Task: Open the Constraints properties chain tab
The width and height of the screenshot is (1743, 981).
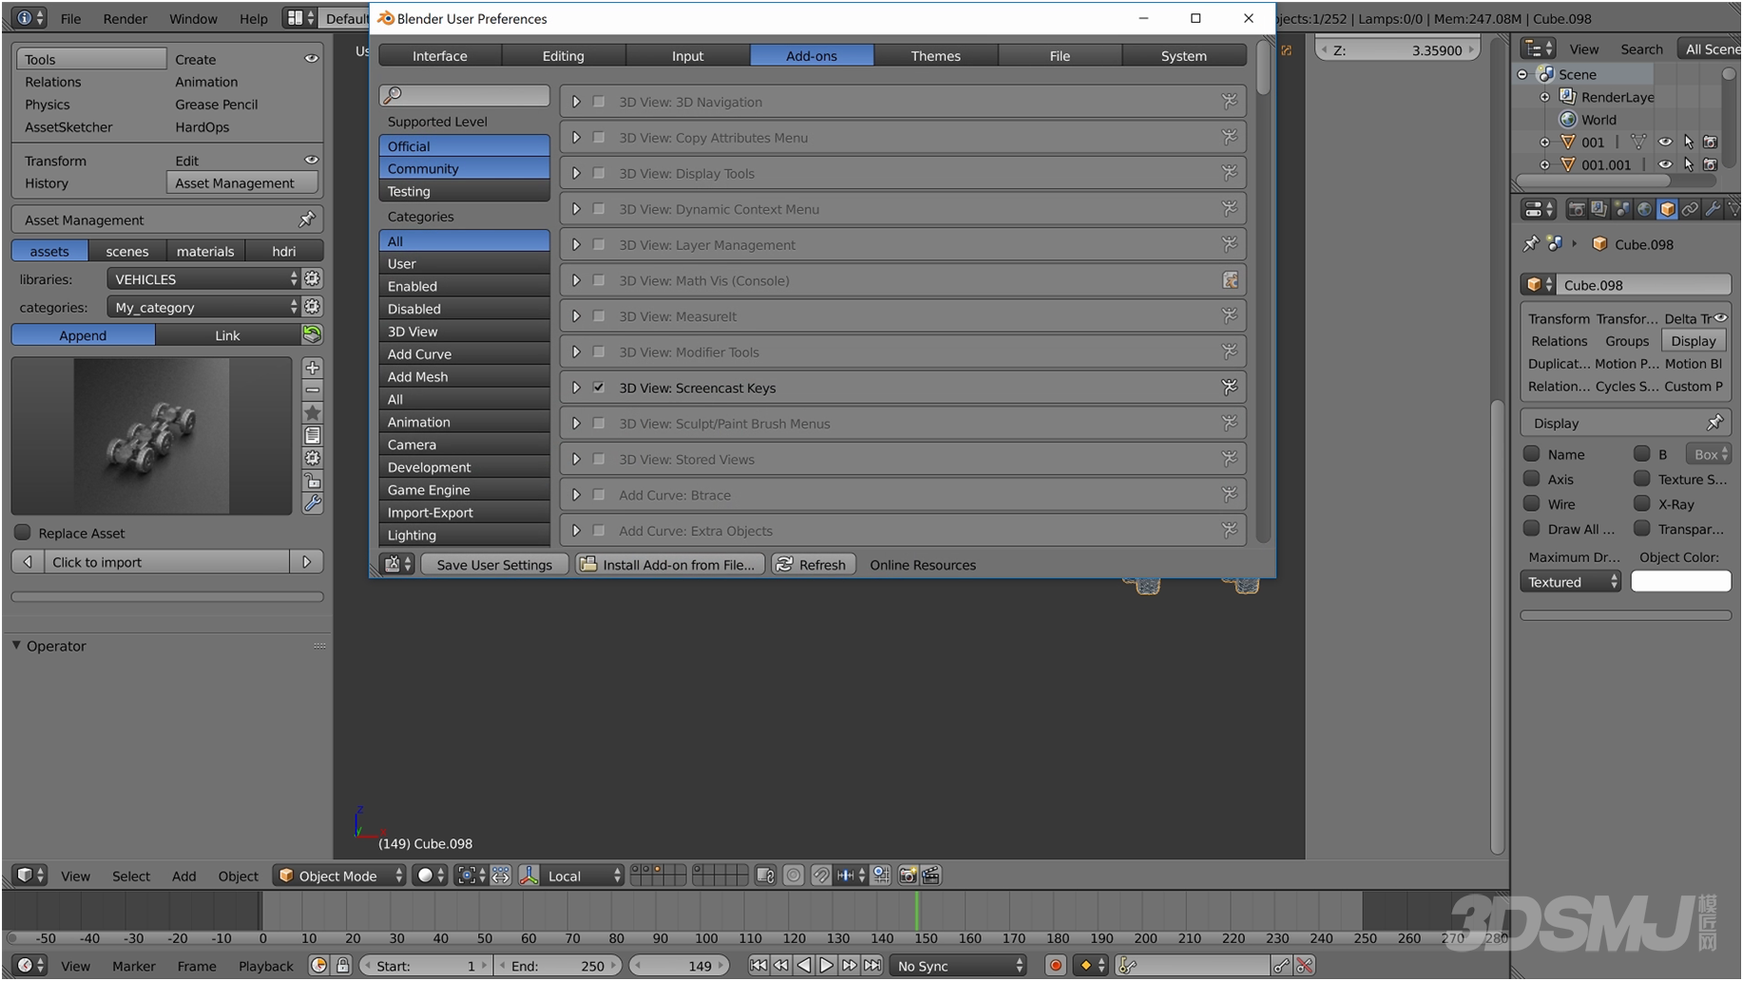Action: 1690,209
